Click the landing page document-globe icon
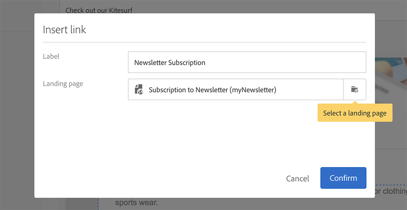Screen dimensions: 407x210 tap(139, 89)
